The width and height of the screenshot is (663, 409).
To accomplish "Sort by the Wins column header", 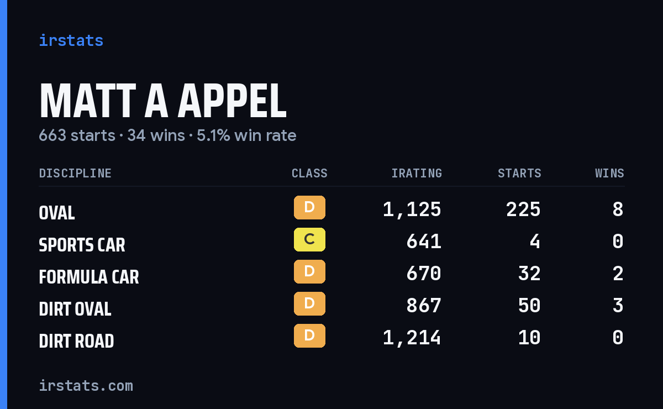I will [x=609, y=173].
